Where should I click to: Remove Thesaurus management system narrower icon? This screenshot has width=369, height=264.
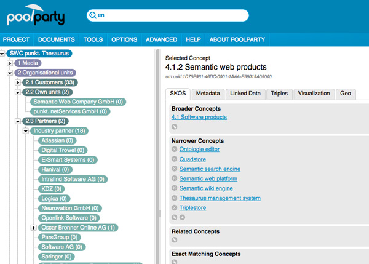175,198
